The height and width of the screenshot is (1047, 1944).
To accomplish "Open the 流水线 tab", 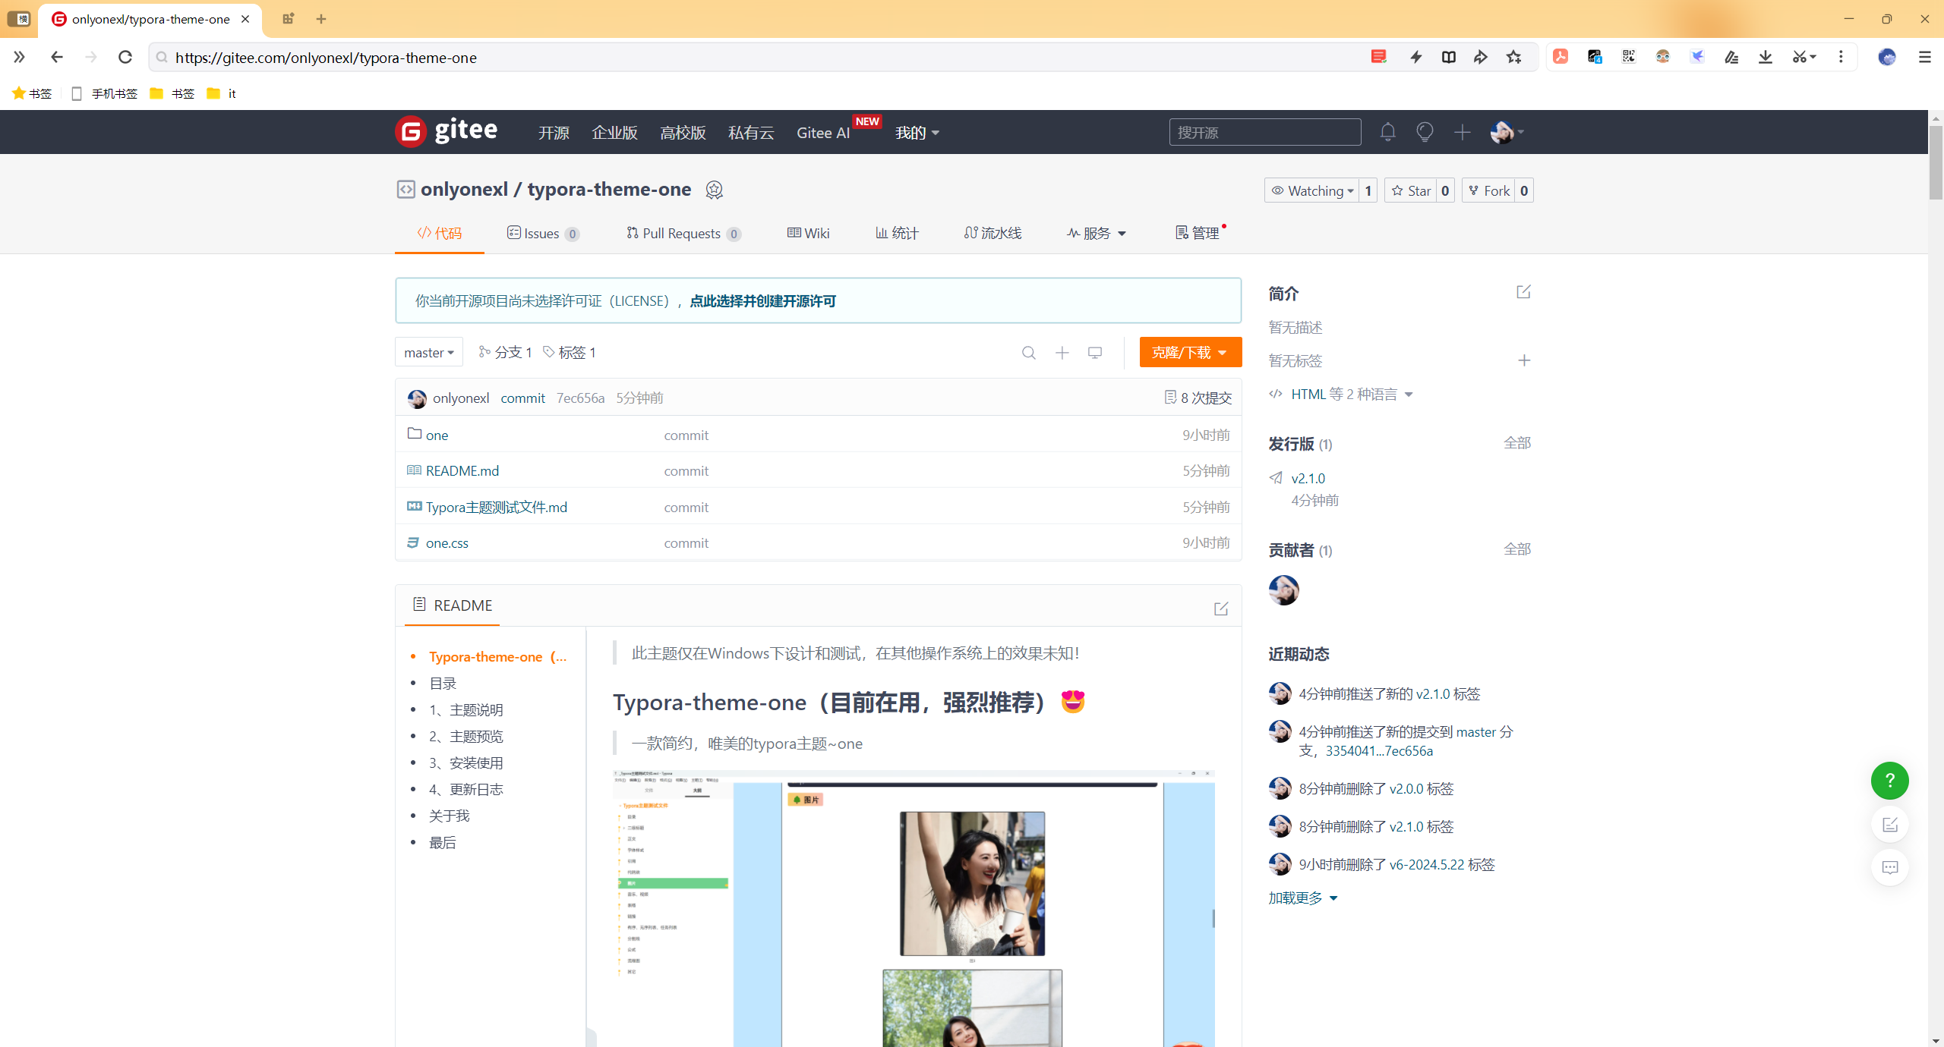I will pos(993,234).
